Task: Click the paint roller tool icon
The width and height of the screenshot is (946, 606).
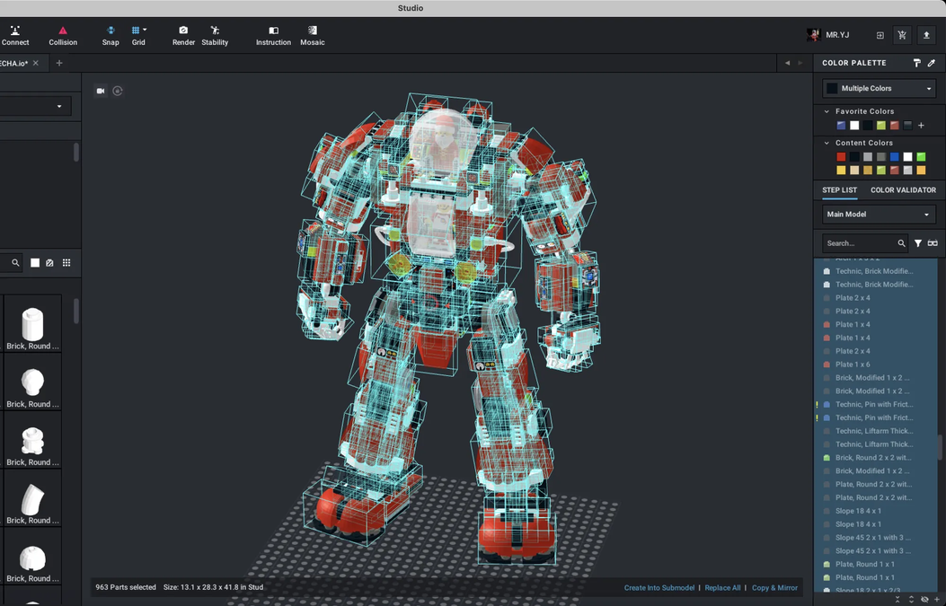Action: [x=916, y=63]
